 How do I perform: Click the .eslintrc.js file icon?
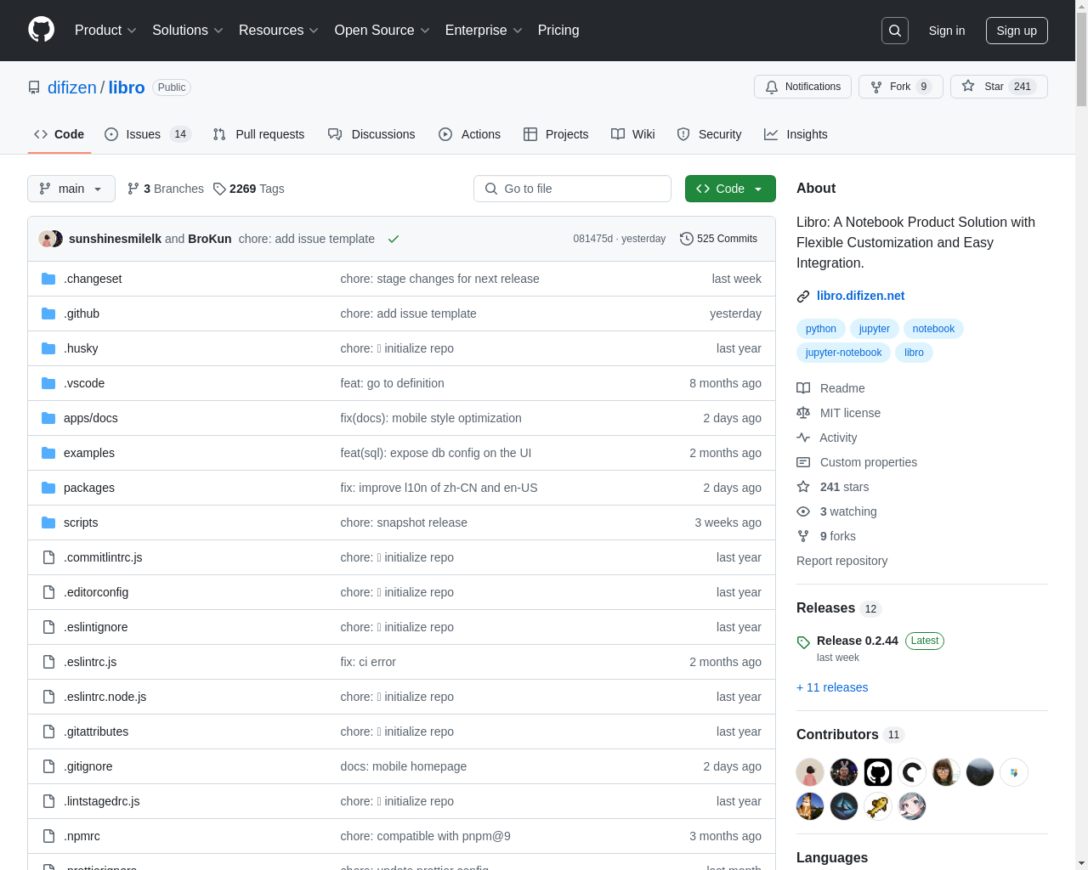[48, 662]
